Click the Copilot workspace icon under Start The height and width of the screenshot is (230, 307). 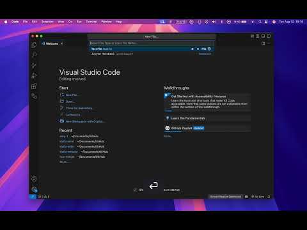click(x=62, y=121)
